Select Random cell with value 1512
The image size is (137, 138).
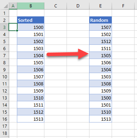[x=100, y=41]
